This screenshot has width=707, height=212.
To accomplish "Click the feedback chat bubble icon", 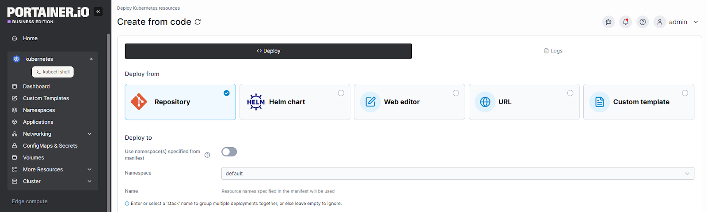I will (608, 22).
